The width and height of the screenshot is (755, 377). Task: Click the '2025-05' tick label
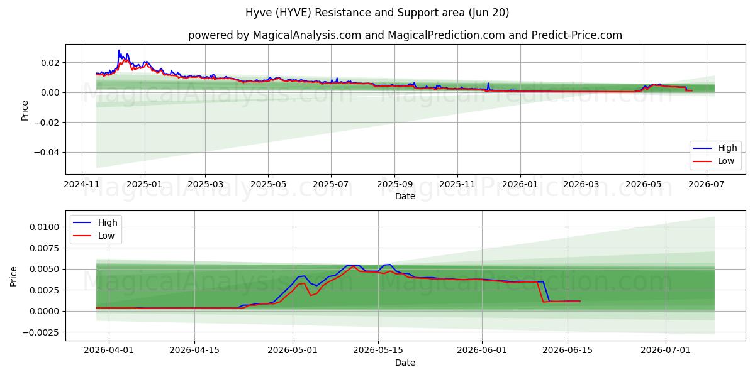pyautogui.click(x=269, y=185)
